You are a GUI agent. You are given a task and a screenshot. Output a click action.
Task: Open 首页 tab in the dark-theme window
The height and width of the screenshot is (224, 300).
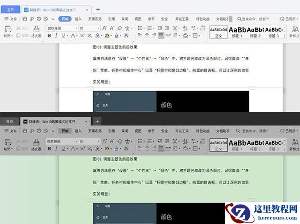point(10,122)
